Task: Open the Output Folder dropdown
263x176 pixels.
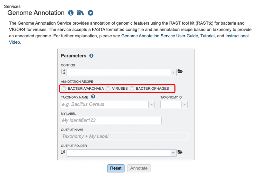Action: point(173,152)
